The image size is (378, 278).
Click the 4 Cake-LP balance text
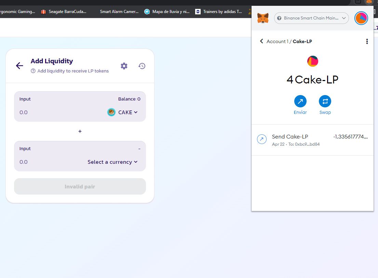(312, 80)
